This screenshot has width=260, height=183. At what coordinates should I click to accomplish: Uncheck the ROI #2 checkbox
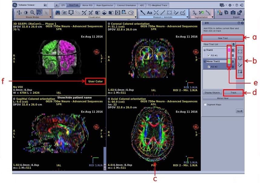coord(209,67)
